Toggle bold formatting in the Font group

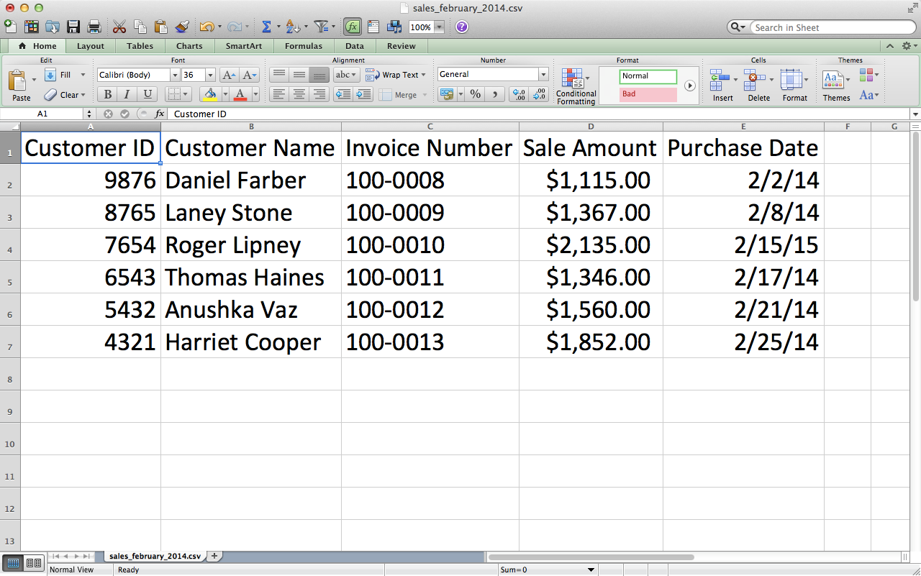[106, 94]
